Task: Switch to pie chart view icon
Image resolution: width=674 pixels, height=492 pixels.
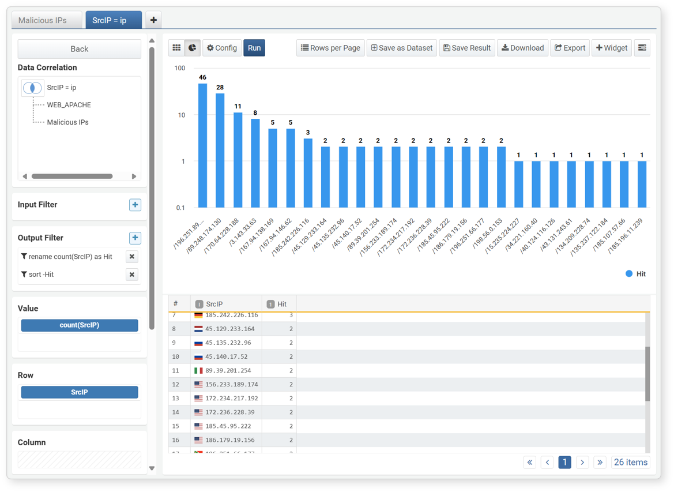Action: pos(192,48)
